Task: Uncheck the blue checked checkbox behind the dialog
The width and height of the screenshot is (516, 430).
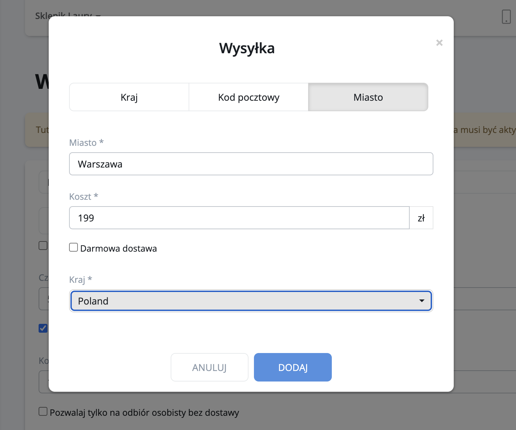Action: [43, 328]
